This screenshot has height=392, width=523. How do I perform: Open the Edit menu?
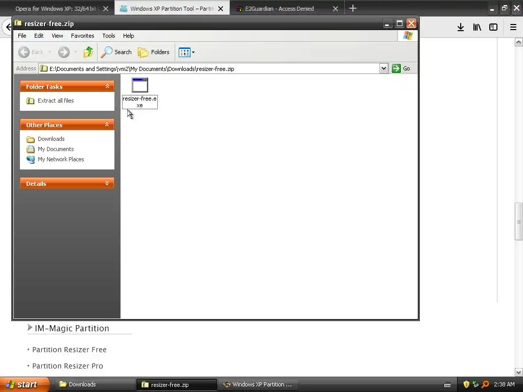coord(39,36)
